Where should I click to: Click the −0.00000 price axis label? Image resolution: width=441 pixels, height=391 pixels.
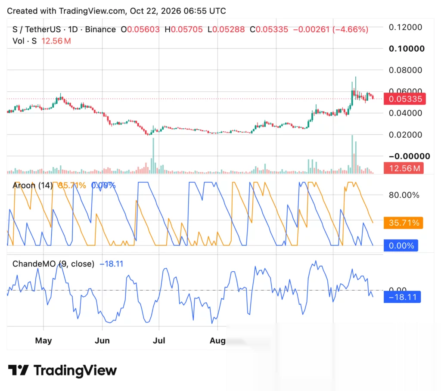pyautogui.click(x=409, y=156)
